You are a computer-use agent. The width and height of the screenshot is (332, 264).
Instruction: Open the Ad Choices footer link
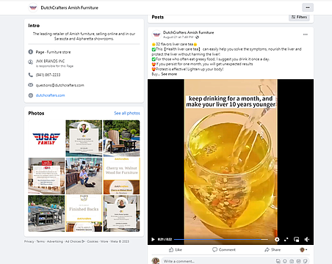75,241
